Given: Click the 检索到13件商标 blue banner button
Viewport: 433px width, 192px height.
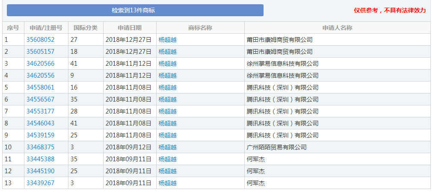Looking at the screenshot, I should tap(135, 10).
